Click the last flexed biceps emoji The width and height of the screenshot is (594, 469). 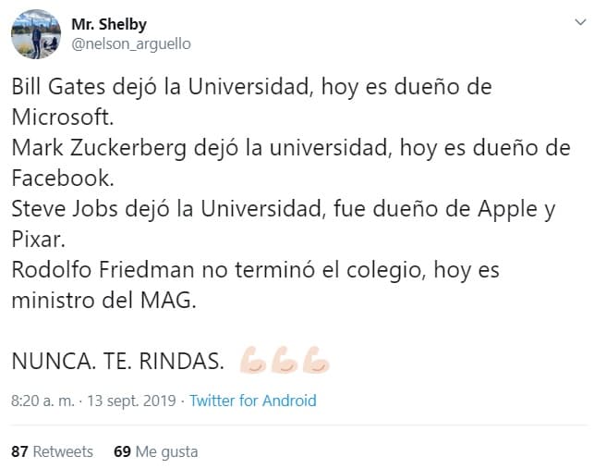point(316,363)
